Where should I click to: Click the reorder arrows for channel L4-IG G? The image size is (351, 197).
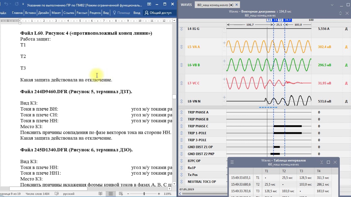[x=182, y=29]
